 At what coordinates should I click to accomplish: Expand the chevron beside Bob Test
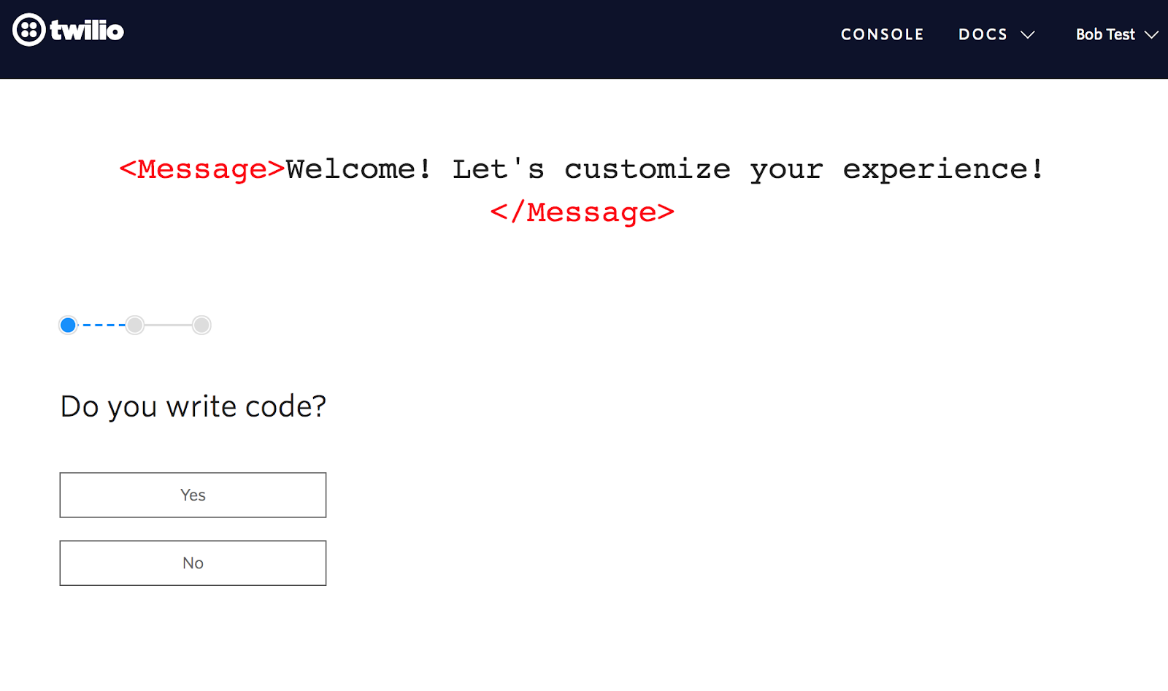coord(1152,35)
